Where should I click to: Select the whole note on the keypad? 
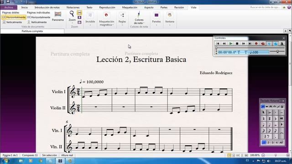(x=276, y=124)
